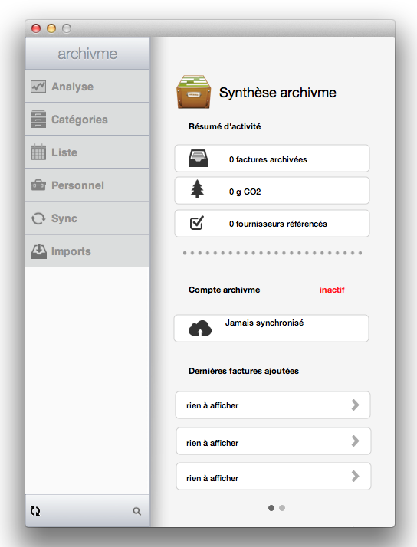Click the pine tree CO2 icon

197,188
